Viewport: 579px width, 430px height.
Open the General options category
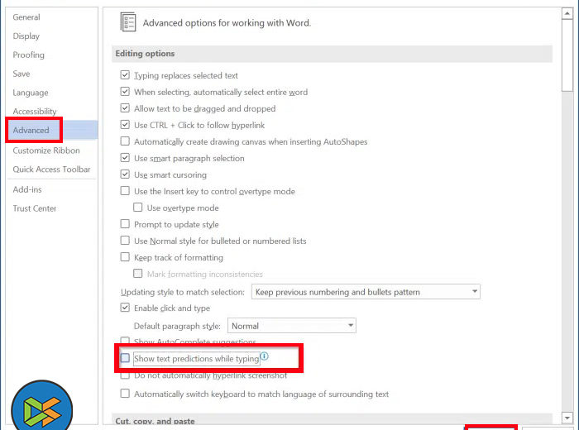pyautogui.click(x=26, y=17)
